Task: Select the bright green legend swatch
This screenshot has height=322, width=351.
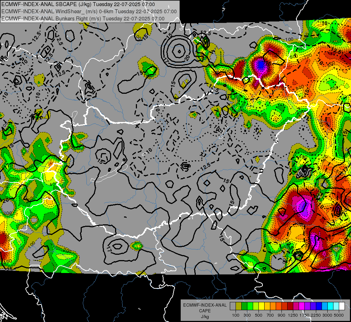Action: (250, 306)
